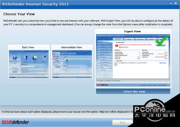
Task: Go back with the Back button
Action: [122, 122]
